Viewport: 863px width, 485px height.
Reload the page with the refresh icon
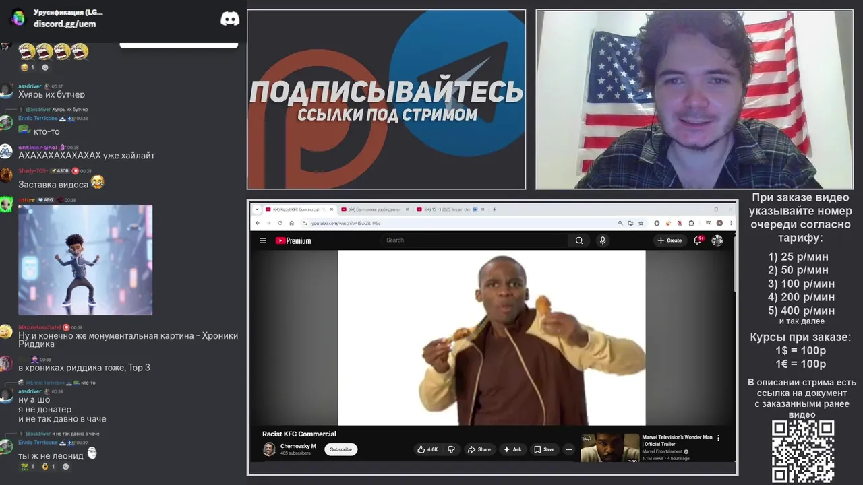pyautogui.click(x=280, y=223)
